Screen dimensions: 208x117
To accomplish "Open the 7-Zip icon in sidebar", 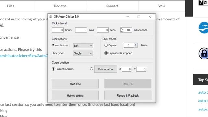I will pyautogui.click(x=203, y=3).
